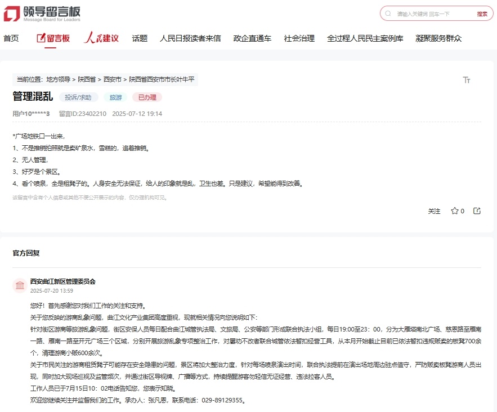Click the red 搜索 search button
The image size is (497, 412).
(x=482, y=14)
